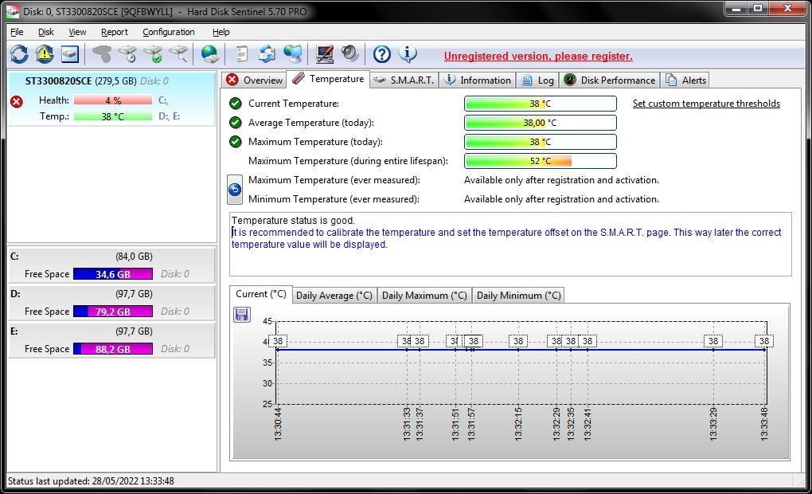Click the D: (97,7 GB) partition label

(81, 294)
